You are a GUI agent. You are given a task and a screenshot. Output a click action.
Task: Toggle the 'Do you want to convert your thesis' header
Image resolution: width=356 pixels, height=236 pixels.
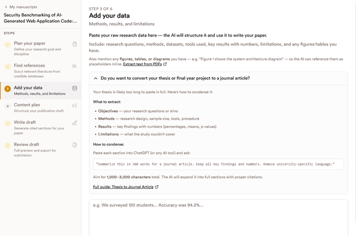pyautogui.click(x=219, y=78)
